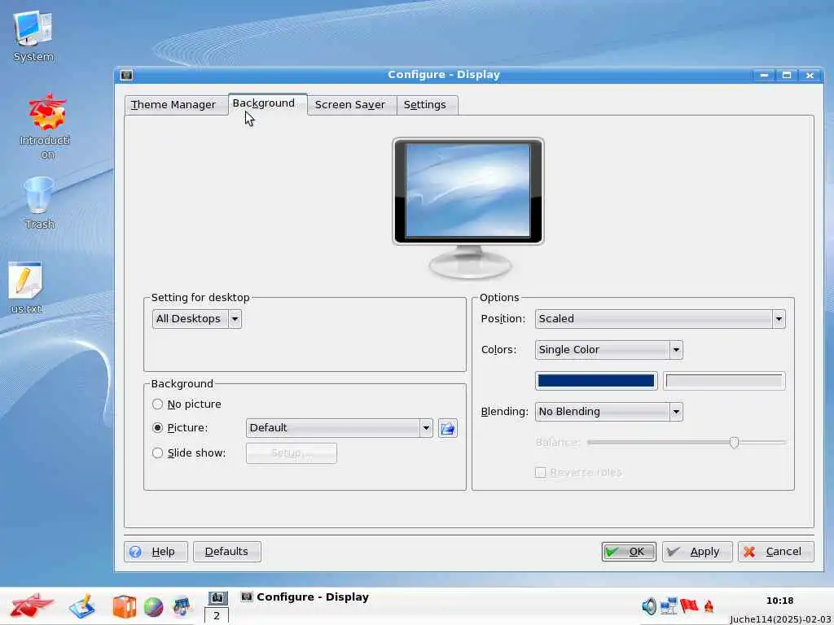
Task: Click the small red flame tray icon
Action: 709,606
